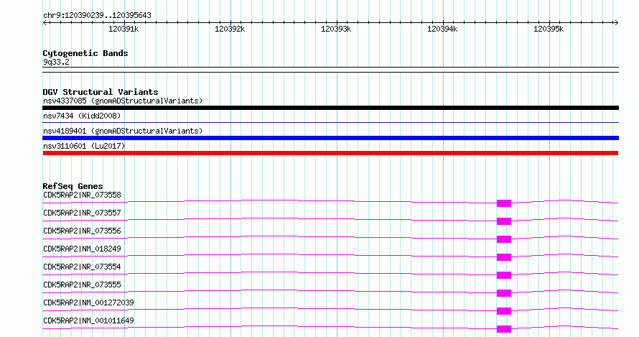Click the chr9:120390239..120395643 region label
Image resolution: width=639 pixels, height=337 pixels.
tap(97, 15)
